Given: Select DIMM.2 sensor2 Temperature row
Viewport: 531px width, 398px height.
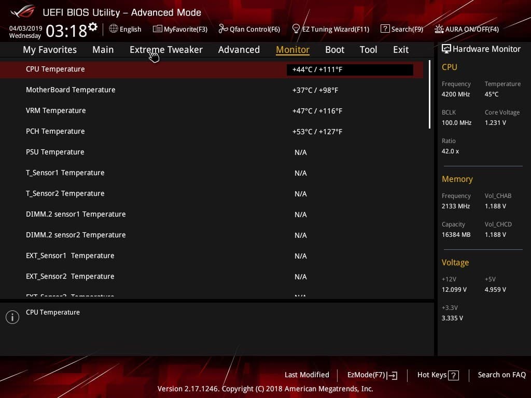Looking at the screenshot, I should tap(212, 235).
